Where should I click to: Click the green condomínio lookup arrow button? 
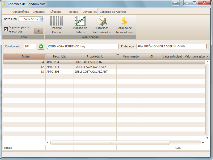click(x=41, y=46)
